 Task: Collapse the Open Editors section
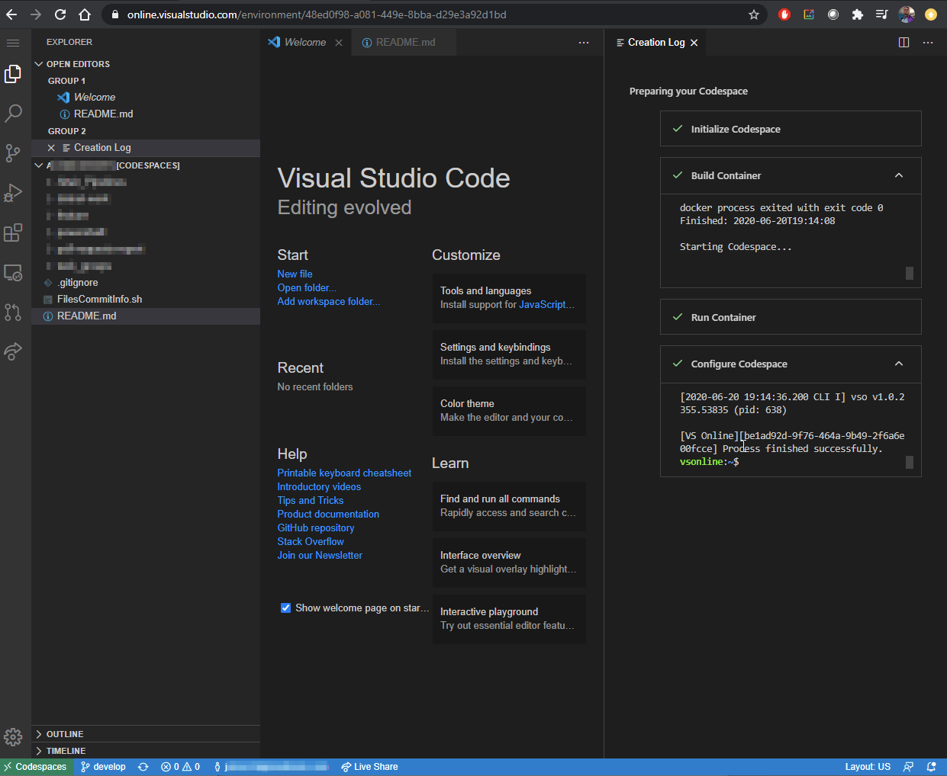146,64
